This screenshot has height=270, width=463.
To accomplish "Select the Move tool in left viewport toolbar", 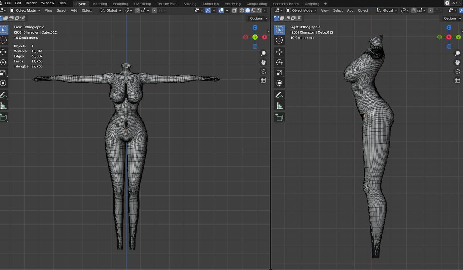I will click(3, 51).
